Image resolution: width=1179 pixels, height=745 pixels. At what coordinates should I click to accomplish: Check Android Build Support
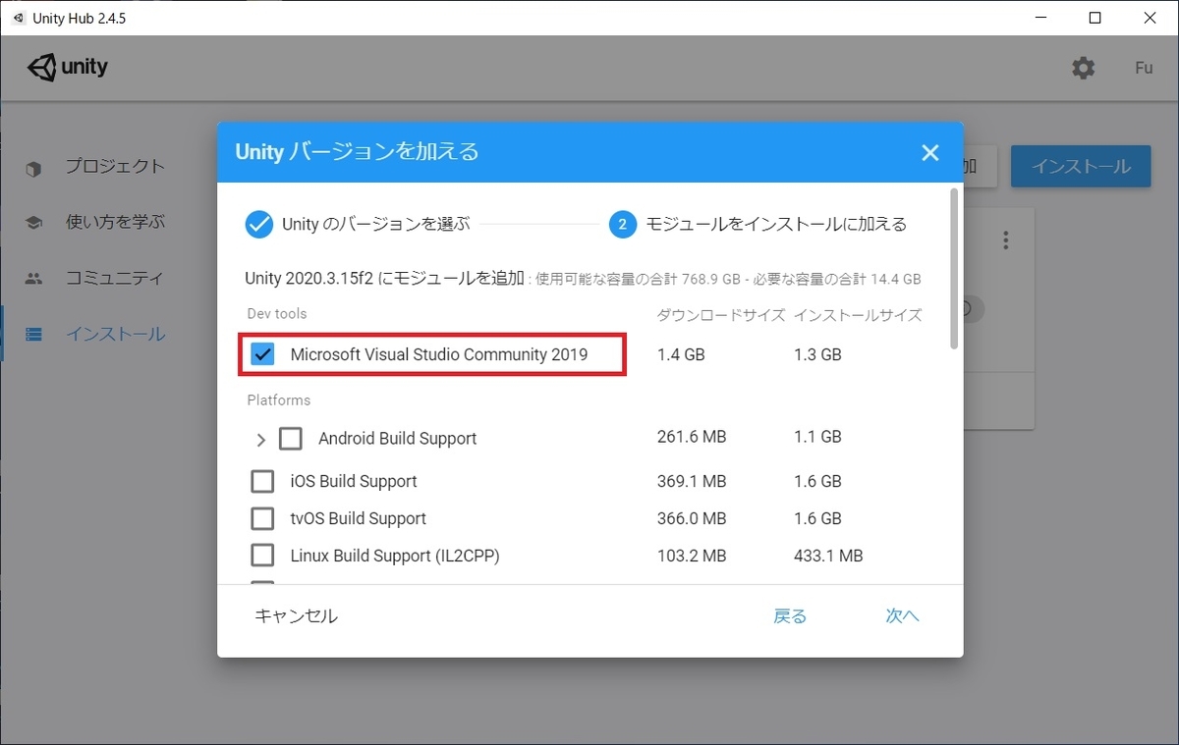[290, 438]
